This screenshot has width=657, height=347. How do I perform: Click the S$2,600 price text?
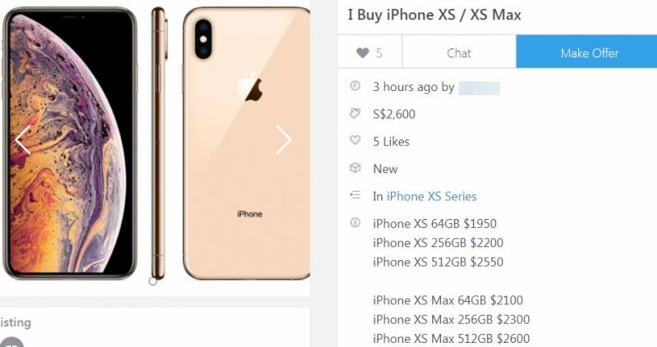tap(394, 114)
